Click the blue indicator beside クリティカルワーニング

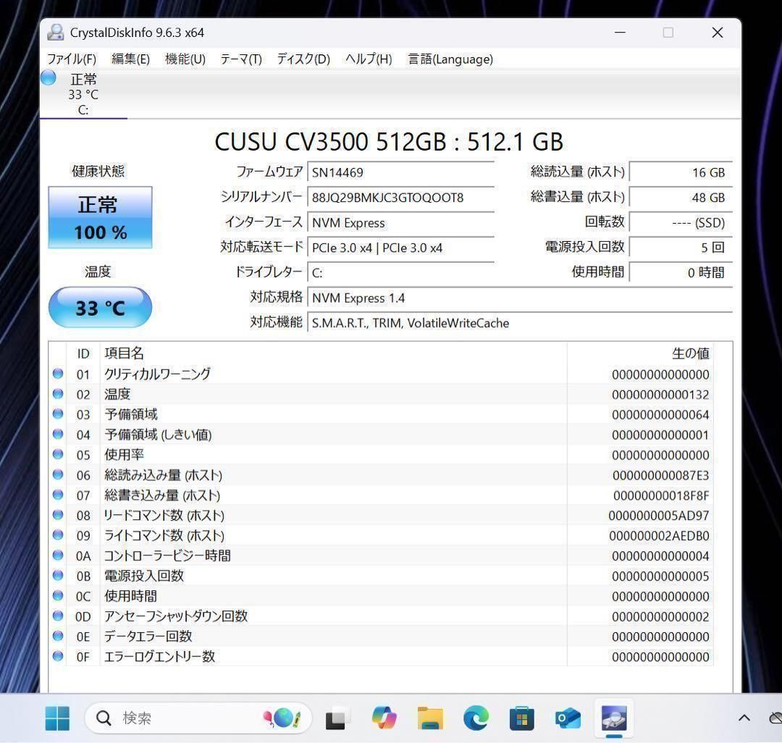[59, 374]
